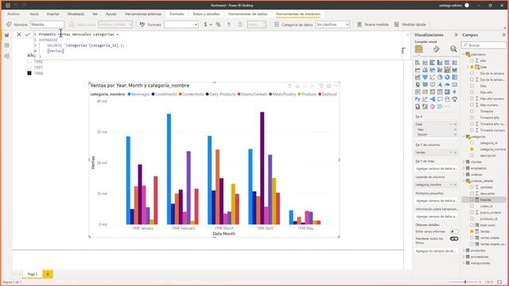Open chart More options ellipsis
509x286 pixels.
(x=336, y=86)
